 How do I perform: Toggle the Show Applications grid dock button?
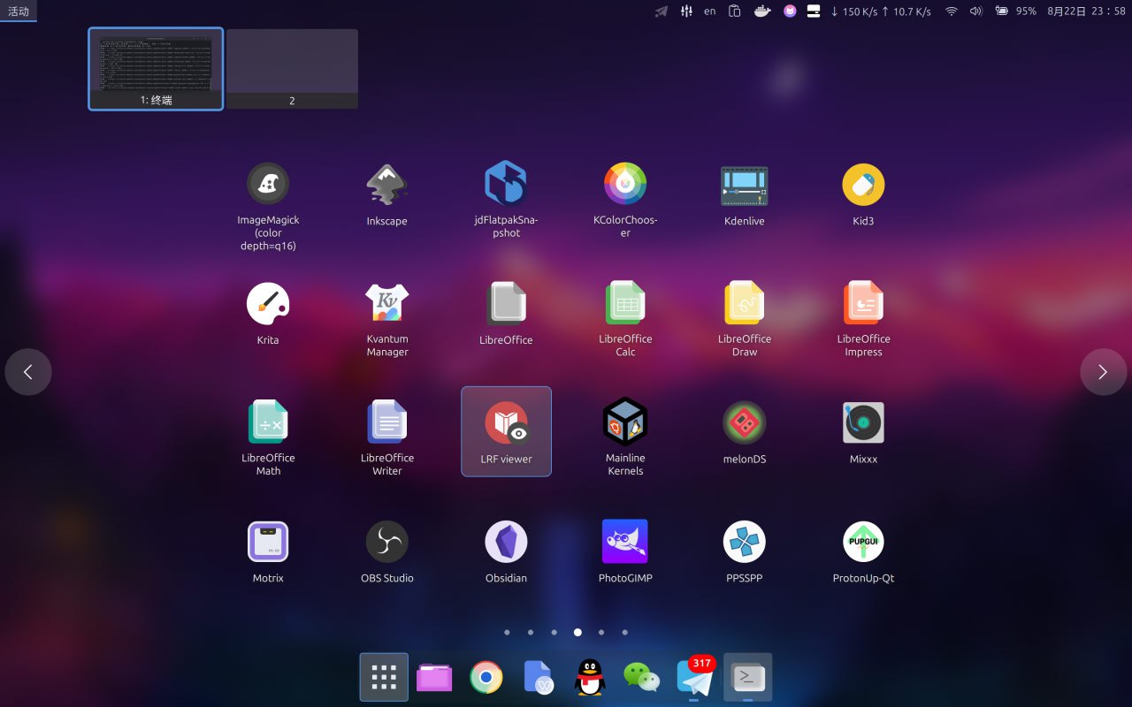pos(384,677)
